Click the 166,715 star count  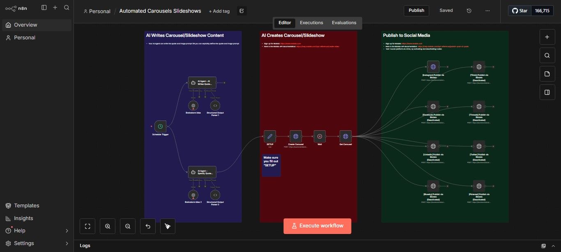[x=542, y=11]
